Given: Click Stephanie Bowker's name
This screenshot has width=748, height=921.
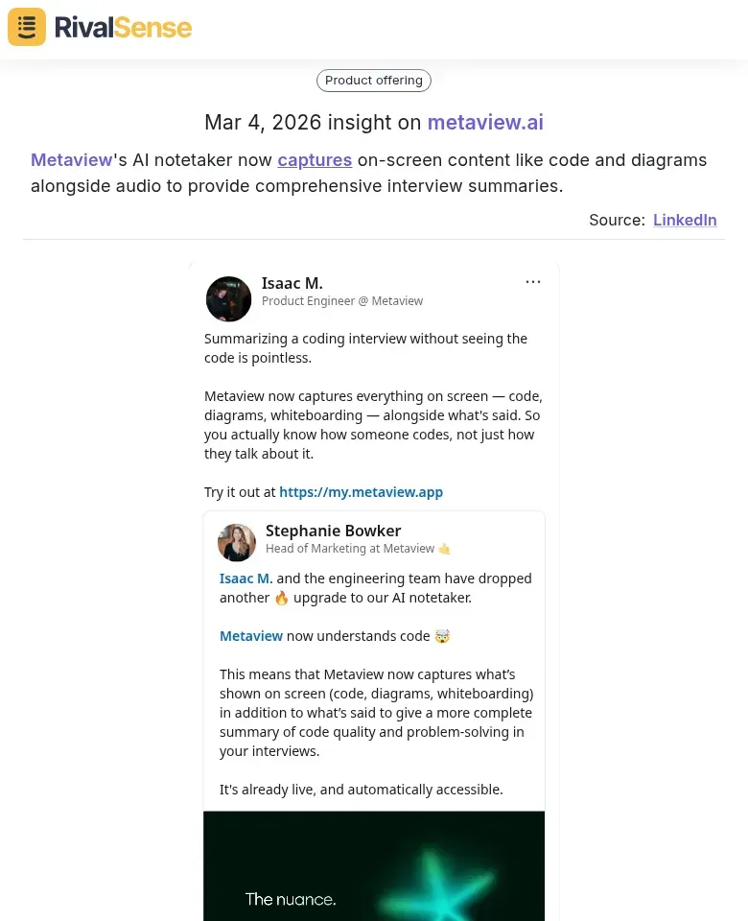Looking at the screenshot, I should point(334,531).
